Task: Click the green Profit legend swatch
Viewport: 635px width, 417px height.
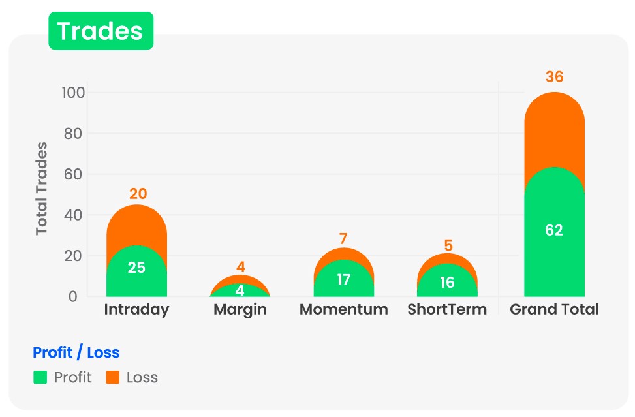Action: click(x=40, y=377)
